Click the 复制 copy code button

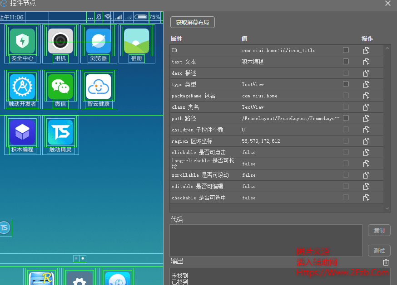pyautogui.click(x=379, y=230)
